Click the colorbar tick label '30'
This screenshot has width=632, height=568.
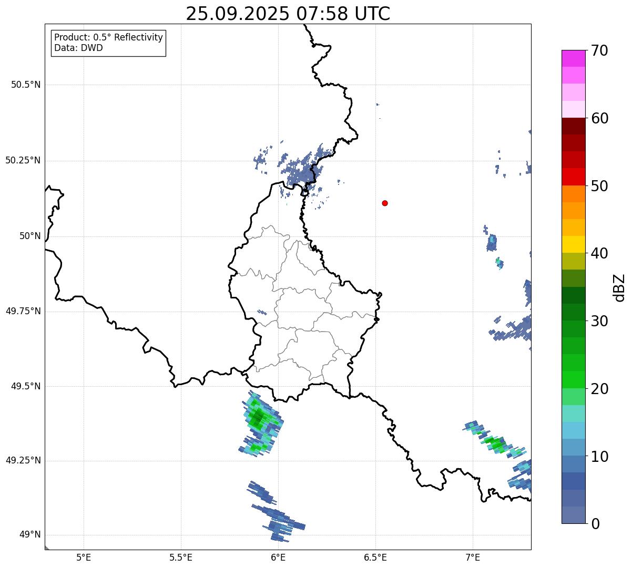599,321
